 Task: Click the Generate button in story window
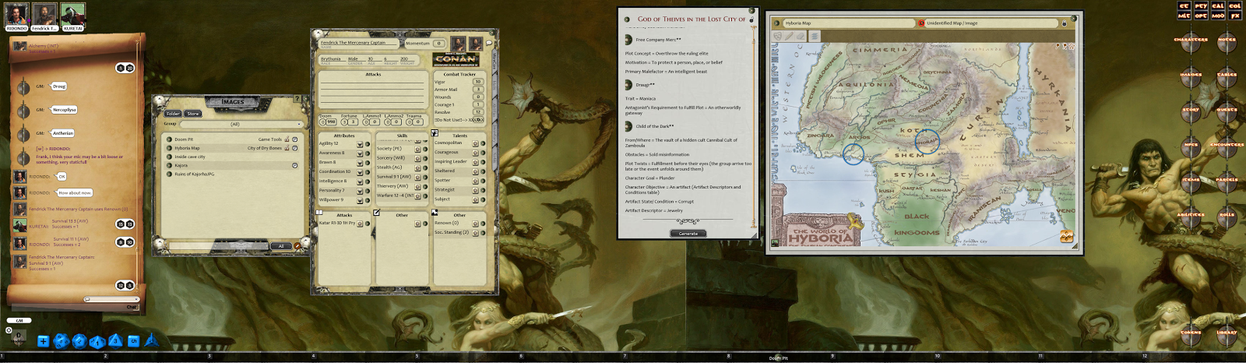688,233
